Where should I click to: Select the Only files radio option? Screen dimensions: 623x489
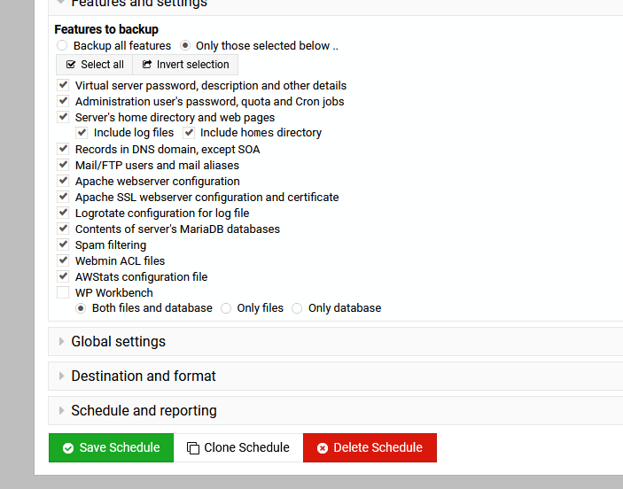[x=226, y=308]
